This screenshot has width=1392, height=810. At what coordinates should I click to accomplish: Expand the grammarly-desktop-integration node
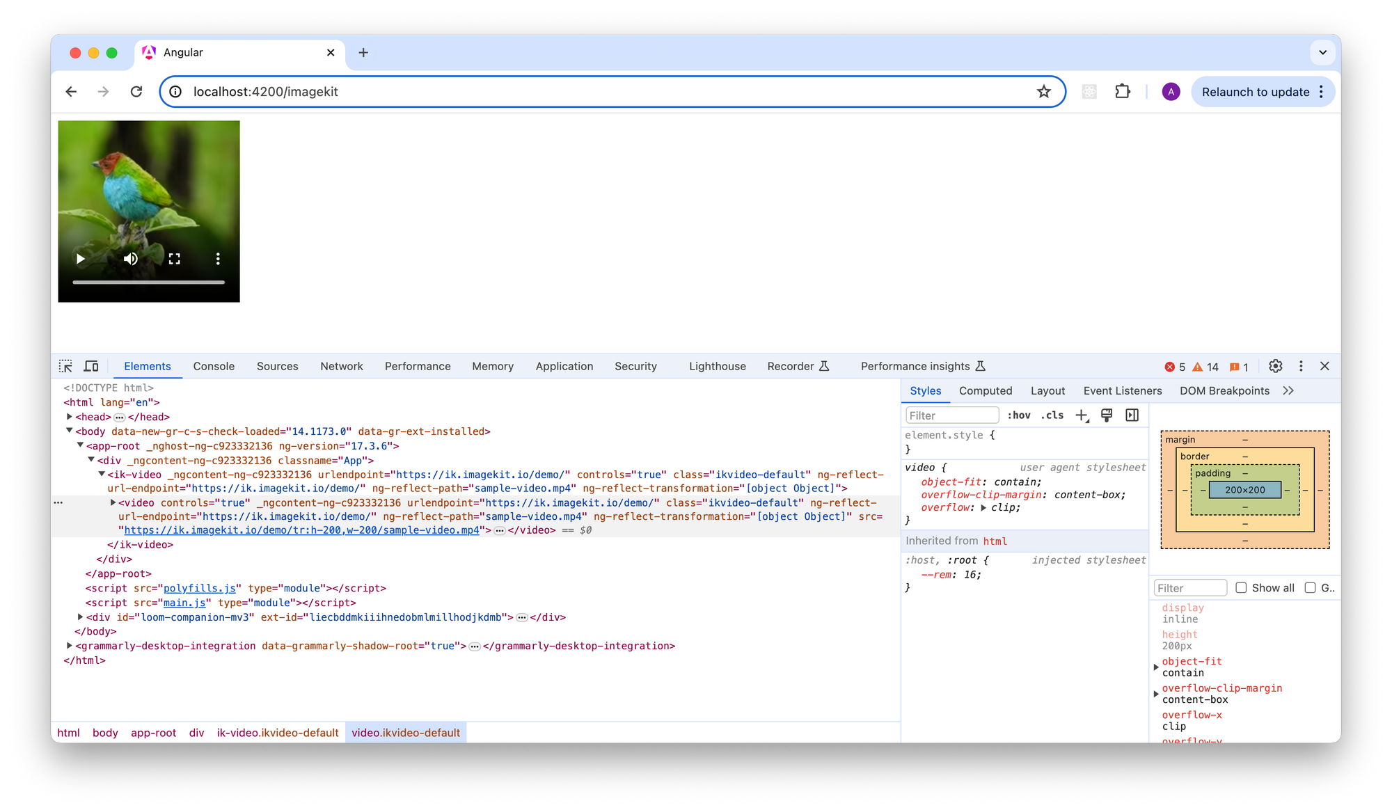point(70,646)
